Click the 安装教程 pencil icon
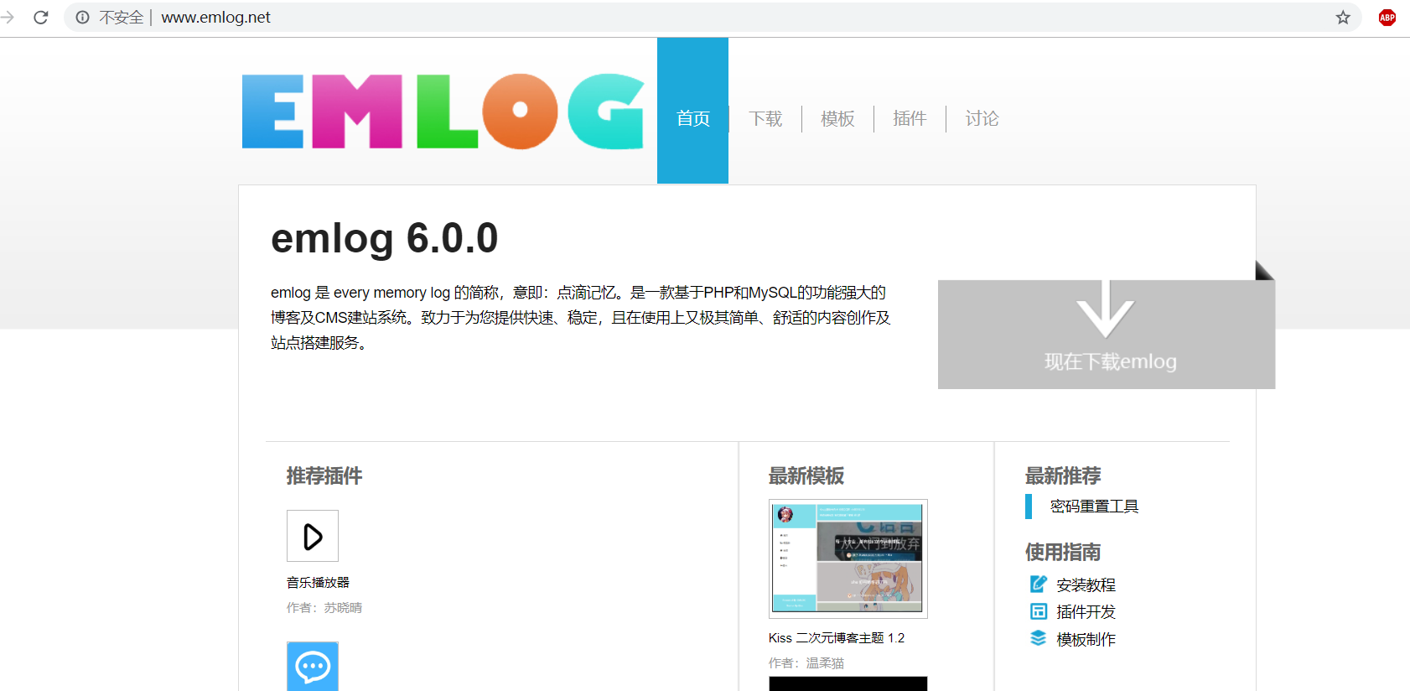This screenshot has width=1410, height=691. pos(1039,584)
